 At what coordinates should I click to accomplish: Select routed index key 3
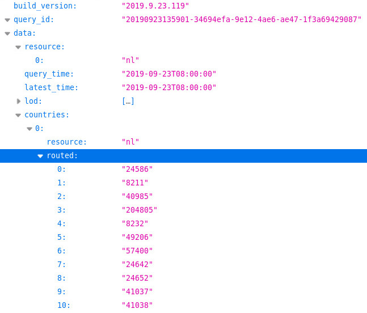tap(62, 210)
